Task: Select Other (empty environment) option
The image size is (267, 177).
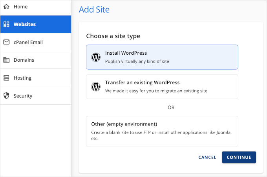Action: point(162,131)
